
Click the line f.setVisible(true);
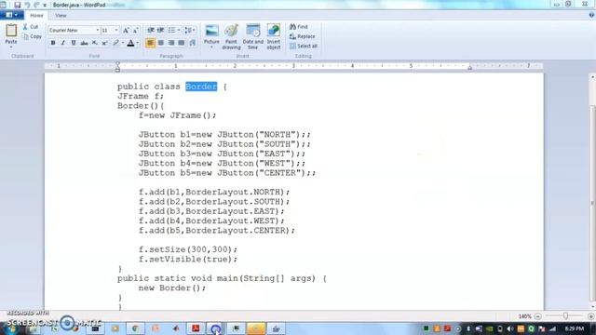pos(188,259)
